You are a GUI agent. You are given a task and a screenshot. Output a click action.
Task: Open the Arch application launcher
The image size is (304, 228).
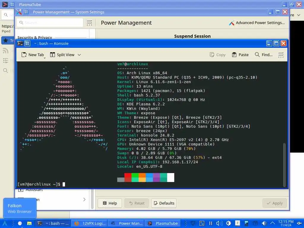click(5, 223)
